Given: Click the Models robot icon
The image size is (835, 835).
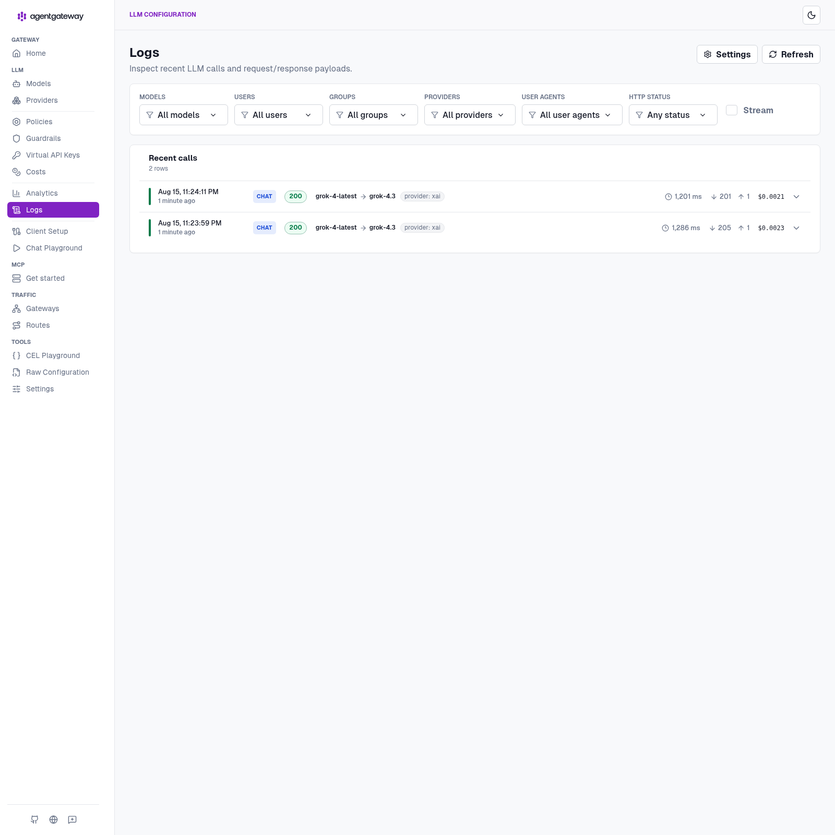Looking at the screenshot, I should 17,83.
